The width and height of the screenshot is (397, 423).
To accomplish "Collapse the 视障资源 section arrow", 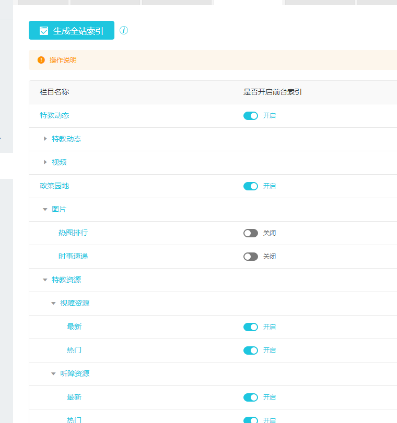I will pos(53,304).
